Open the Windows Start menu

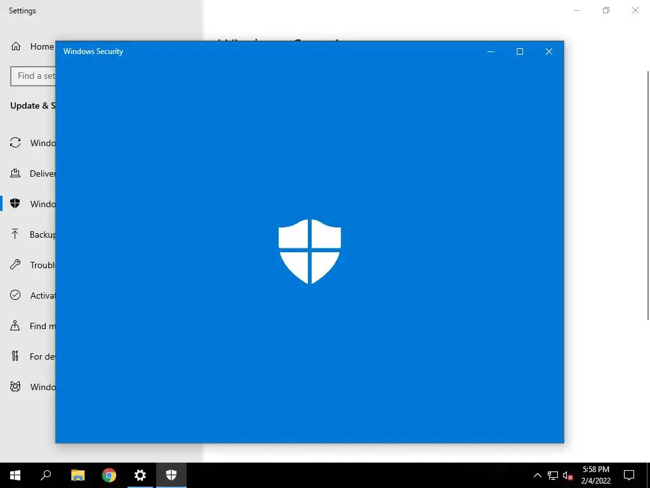[x=15, y=475]
